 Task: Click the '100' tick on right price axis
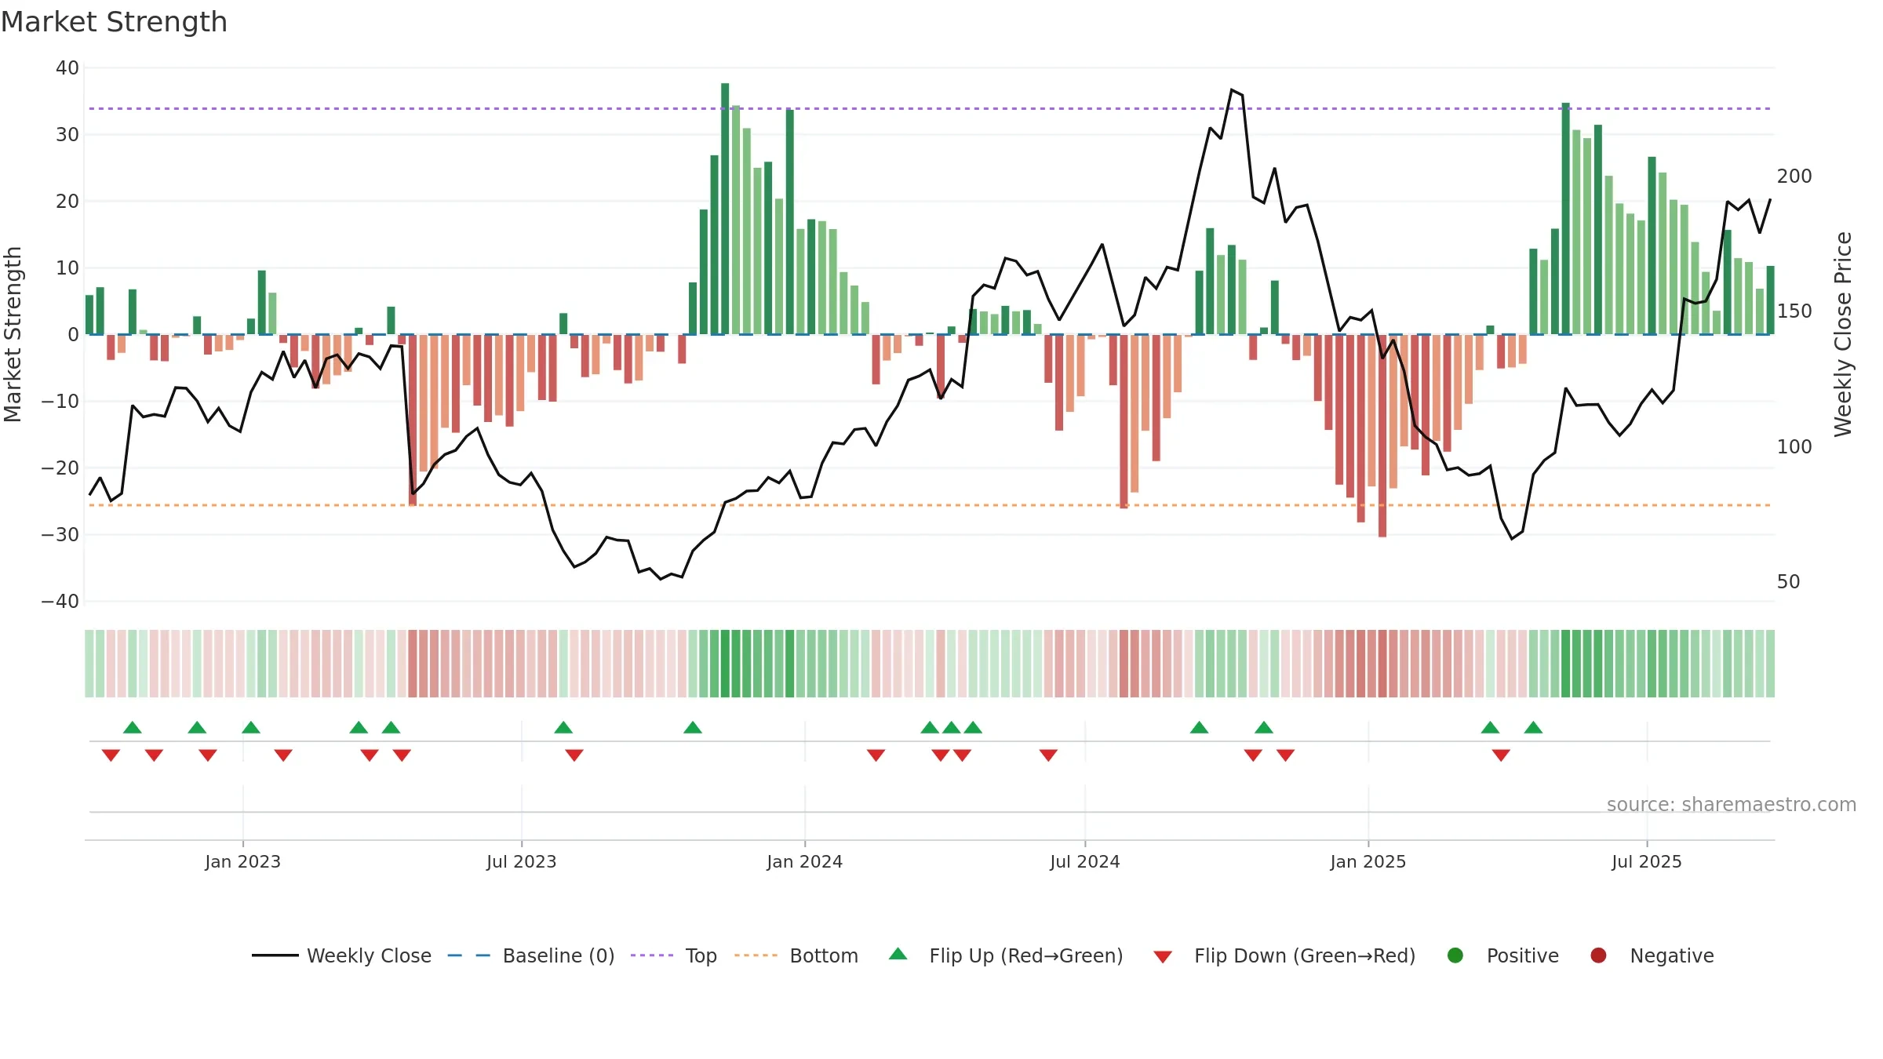pyautogui.click(x=1794, y=447)
